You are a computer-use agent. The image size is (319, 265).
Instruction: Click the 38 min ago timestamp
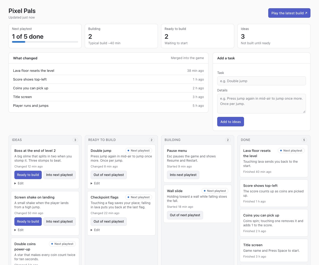[x=195, y=71]
